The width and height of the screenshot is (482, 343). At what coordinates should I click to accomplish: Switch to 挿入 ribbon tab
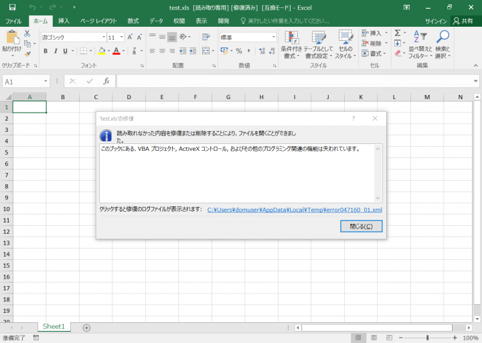tap(64, 21)
